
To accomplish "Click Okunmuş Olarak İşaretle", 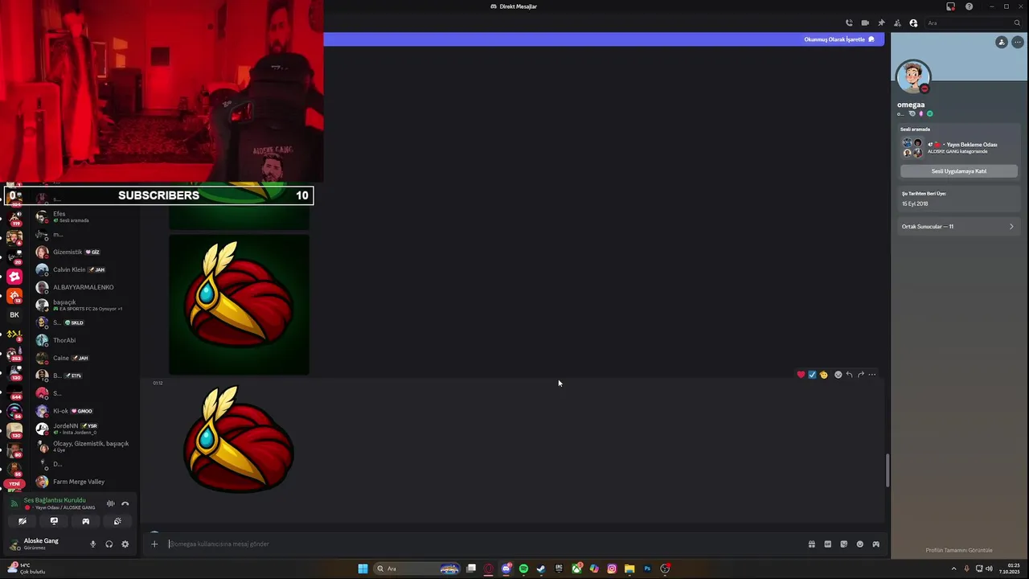I will click(x=838, y=39).
